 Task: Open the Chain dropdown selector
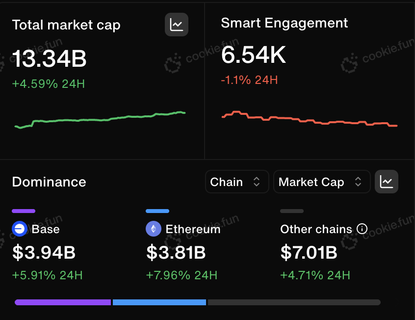coord(237,182)
